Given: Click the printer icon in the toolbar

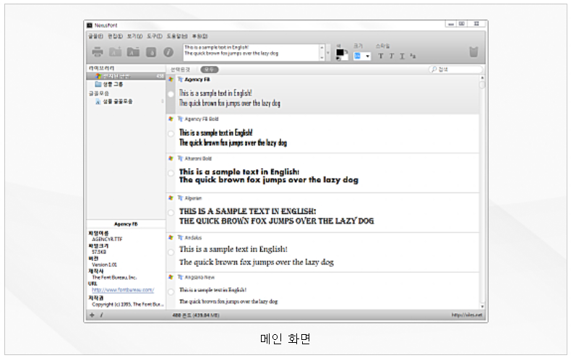Looking at the screenshot, I should (x=98, y=52).
